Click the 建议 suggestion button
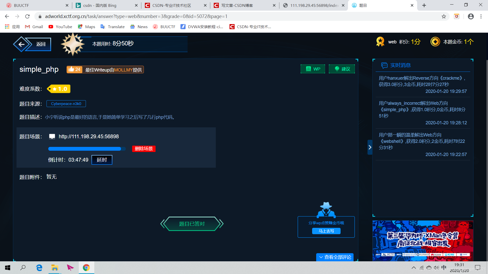The image size is (488, 274). point(342,69)
